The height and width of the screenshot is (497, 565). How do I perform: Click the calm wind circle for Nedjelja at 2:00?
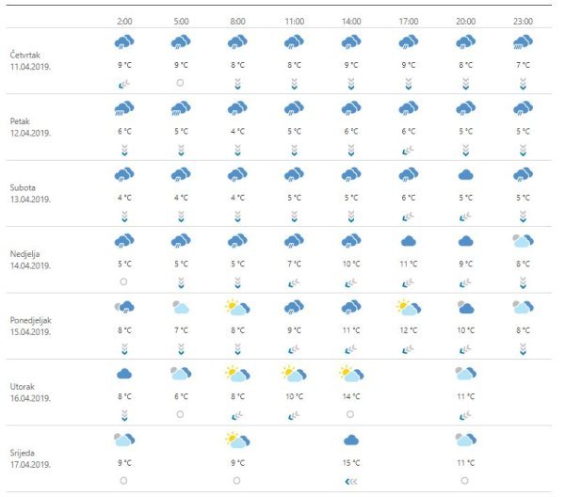click(x=123, y=281)
